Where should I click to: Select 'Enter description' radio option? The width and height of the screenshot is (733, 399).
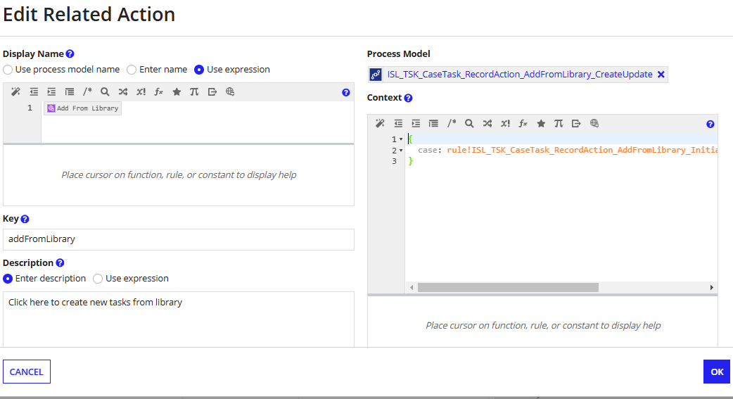coord(8,279)
